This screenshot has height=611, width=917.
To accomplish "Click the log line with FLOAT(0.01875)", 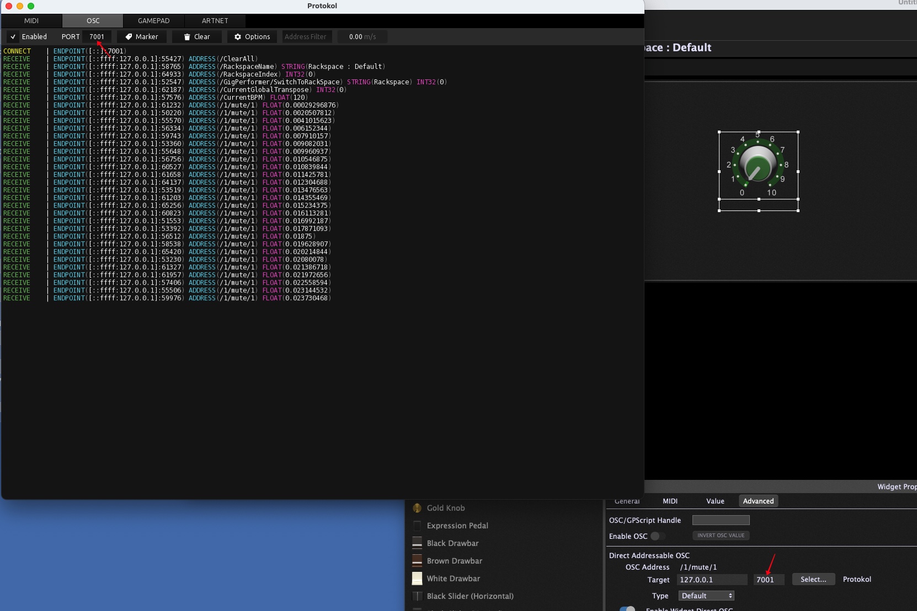I will [x=159, y=236].
